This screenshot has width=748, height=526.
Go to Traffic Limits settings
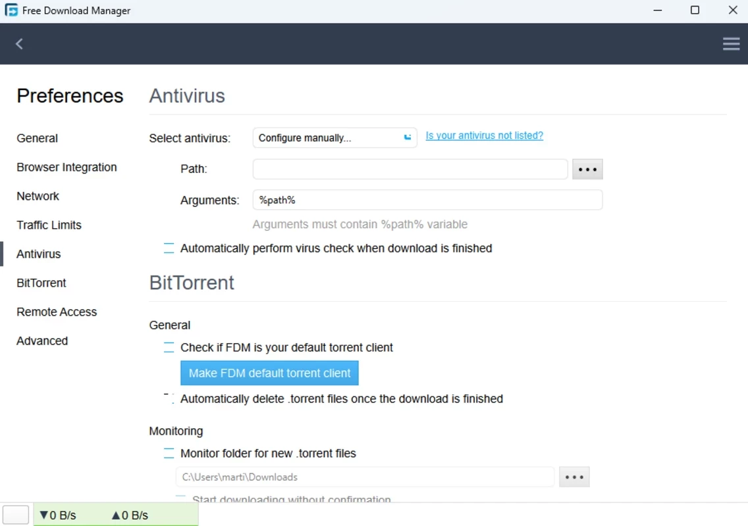49,225
